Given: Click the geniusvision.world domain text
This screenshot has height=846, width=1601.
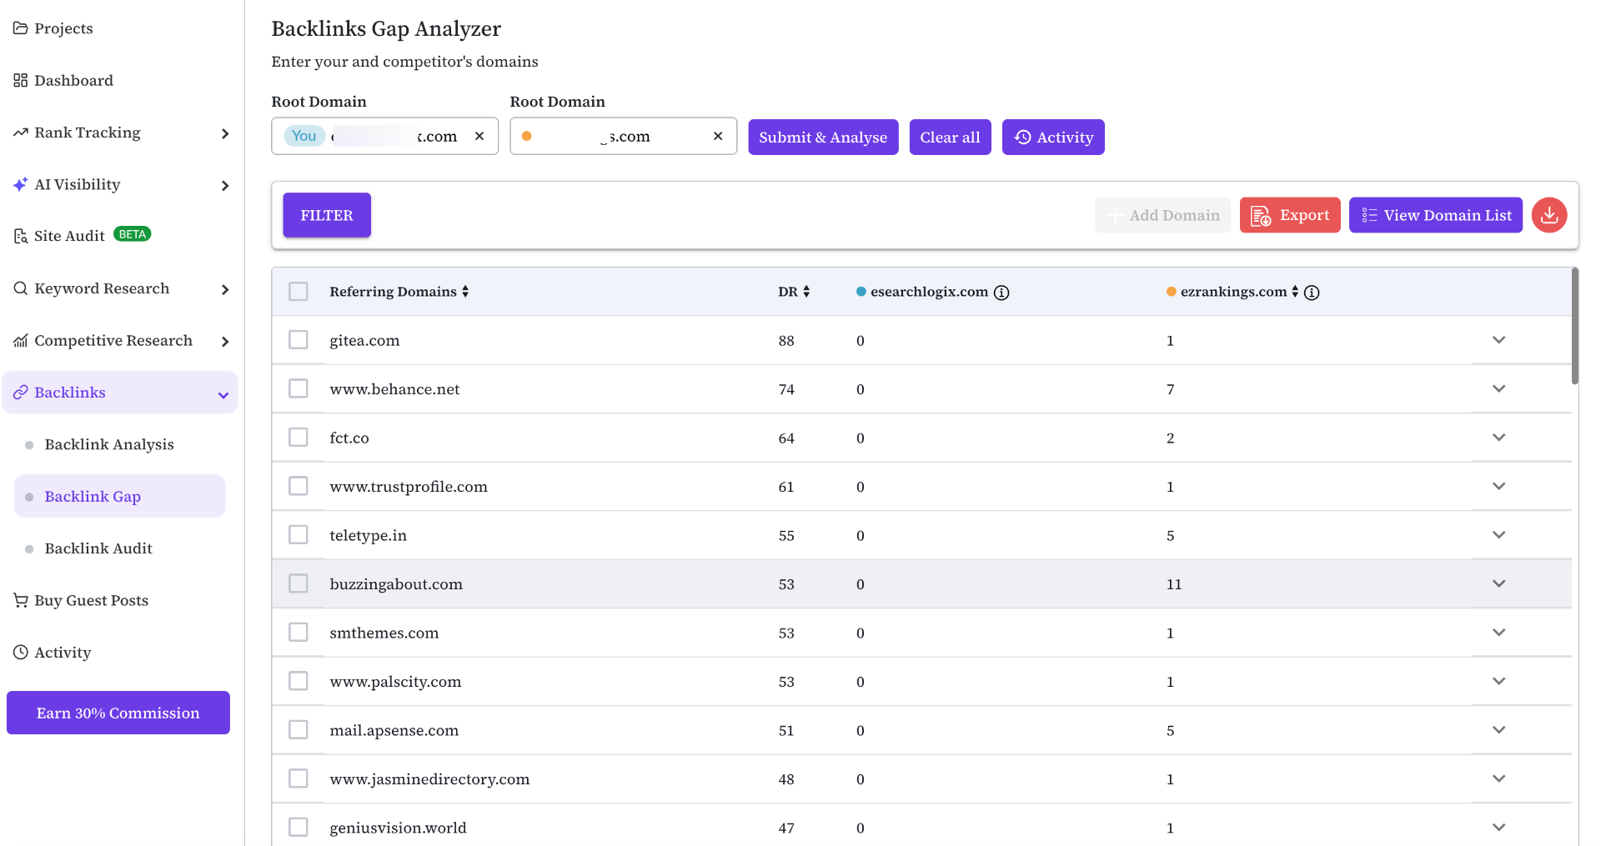Looking at the screenshot, I should pyautogui.click(x=398, y=828).
